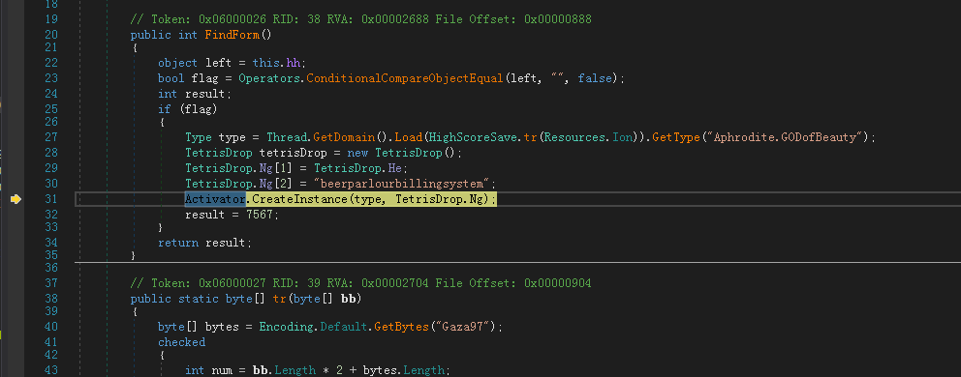
Task: Click the "Gaza97" string literal
Action: [x=466, y=327]
